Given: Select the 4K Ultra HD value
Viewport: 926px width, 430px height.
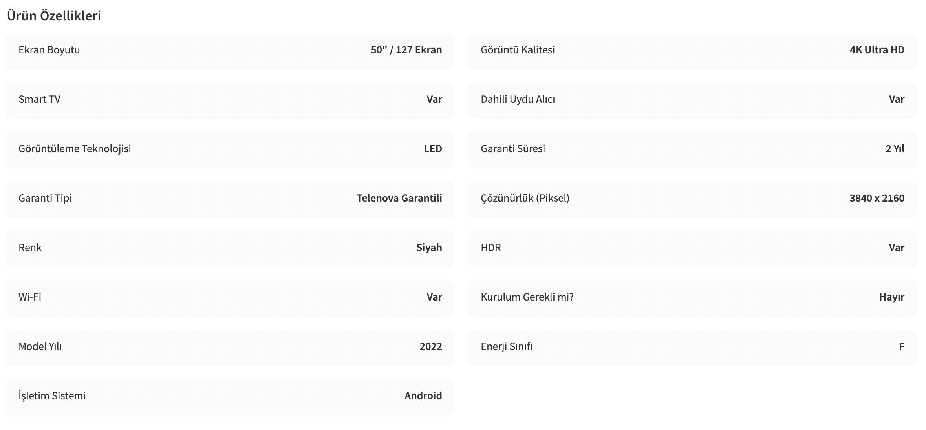Looking at the screenshot, I should click(877, 50).
